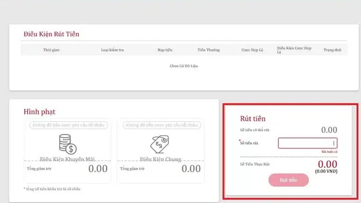361x203 pixels.
Task: Click the minimum bet badge in the Điều Kiện Chung card
Action: (162, 125)
